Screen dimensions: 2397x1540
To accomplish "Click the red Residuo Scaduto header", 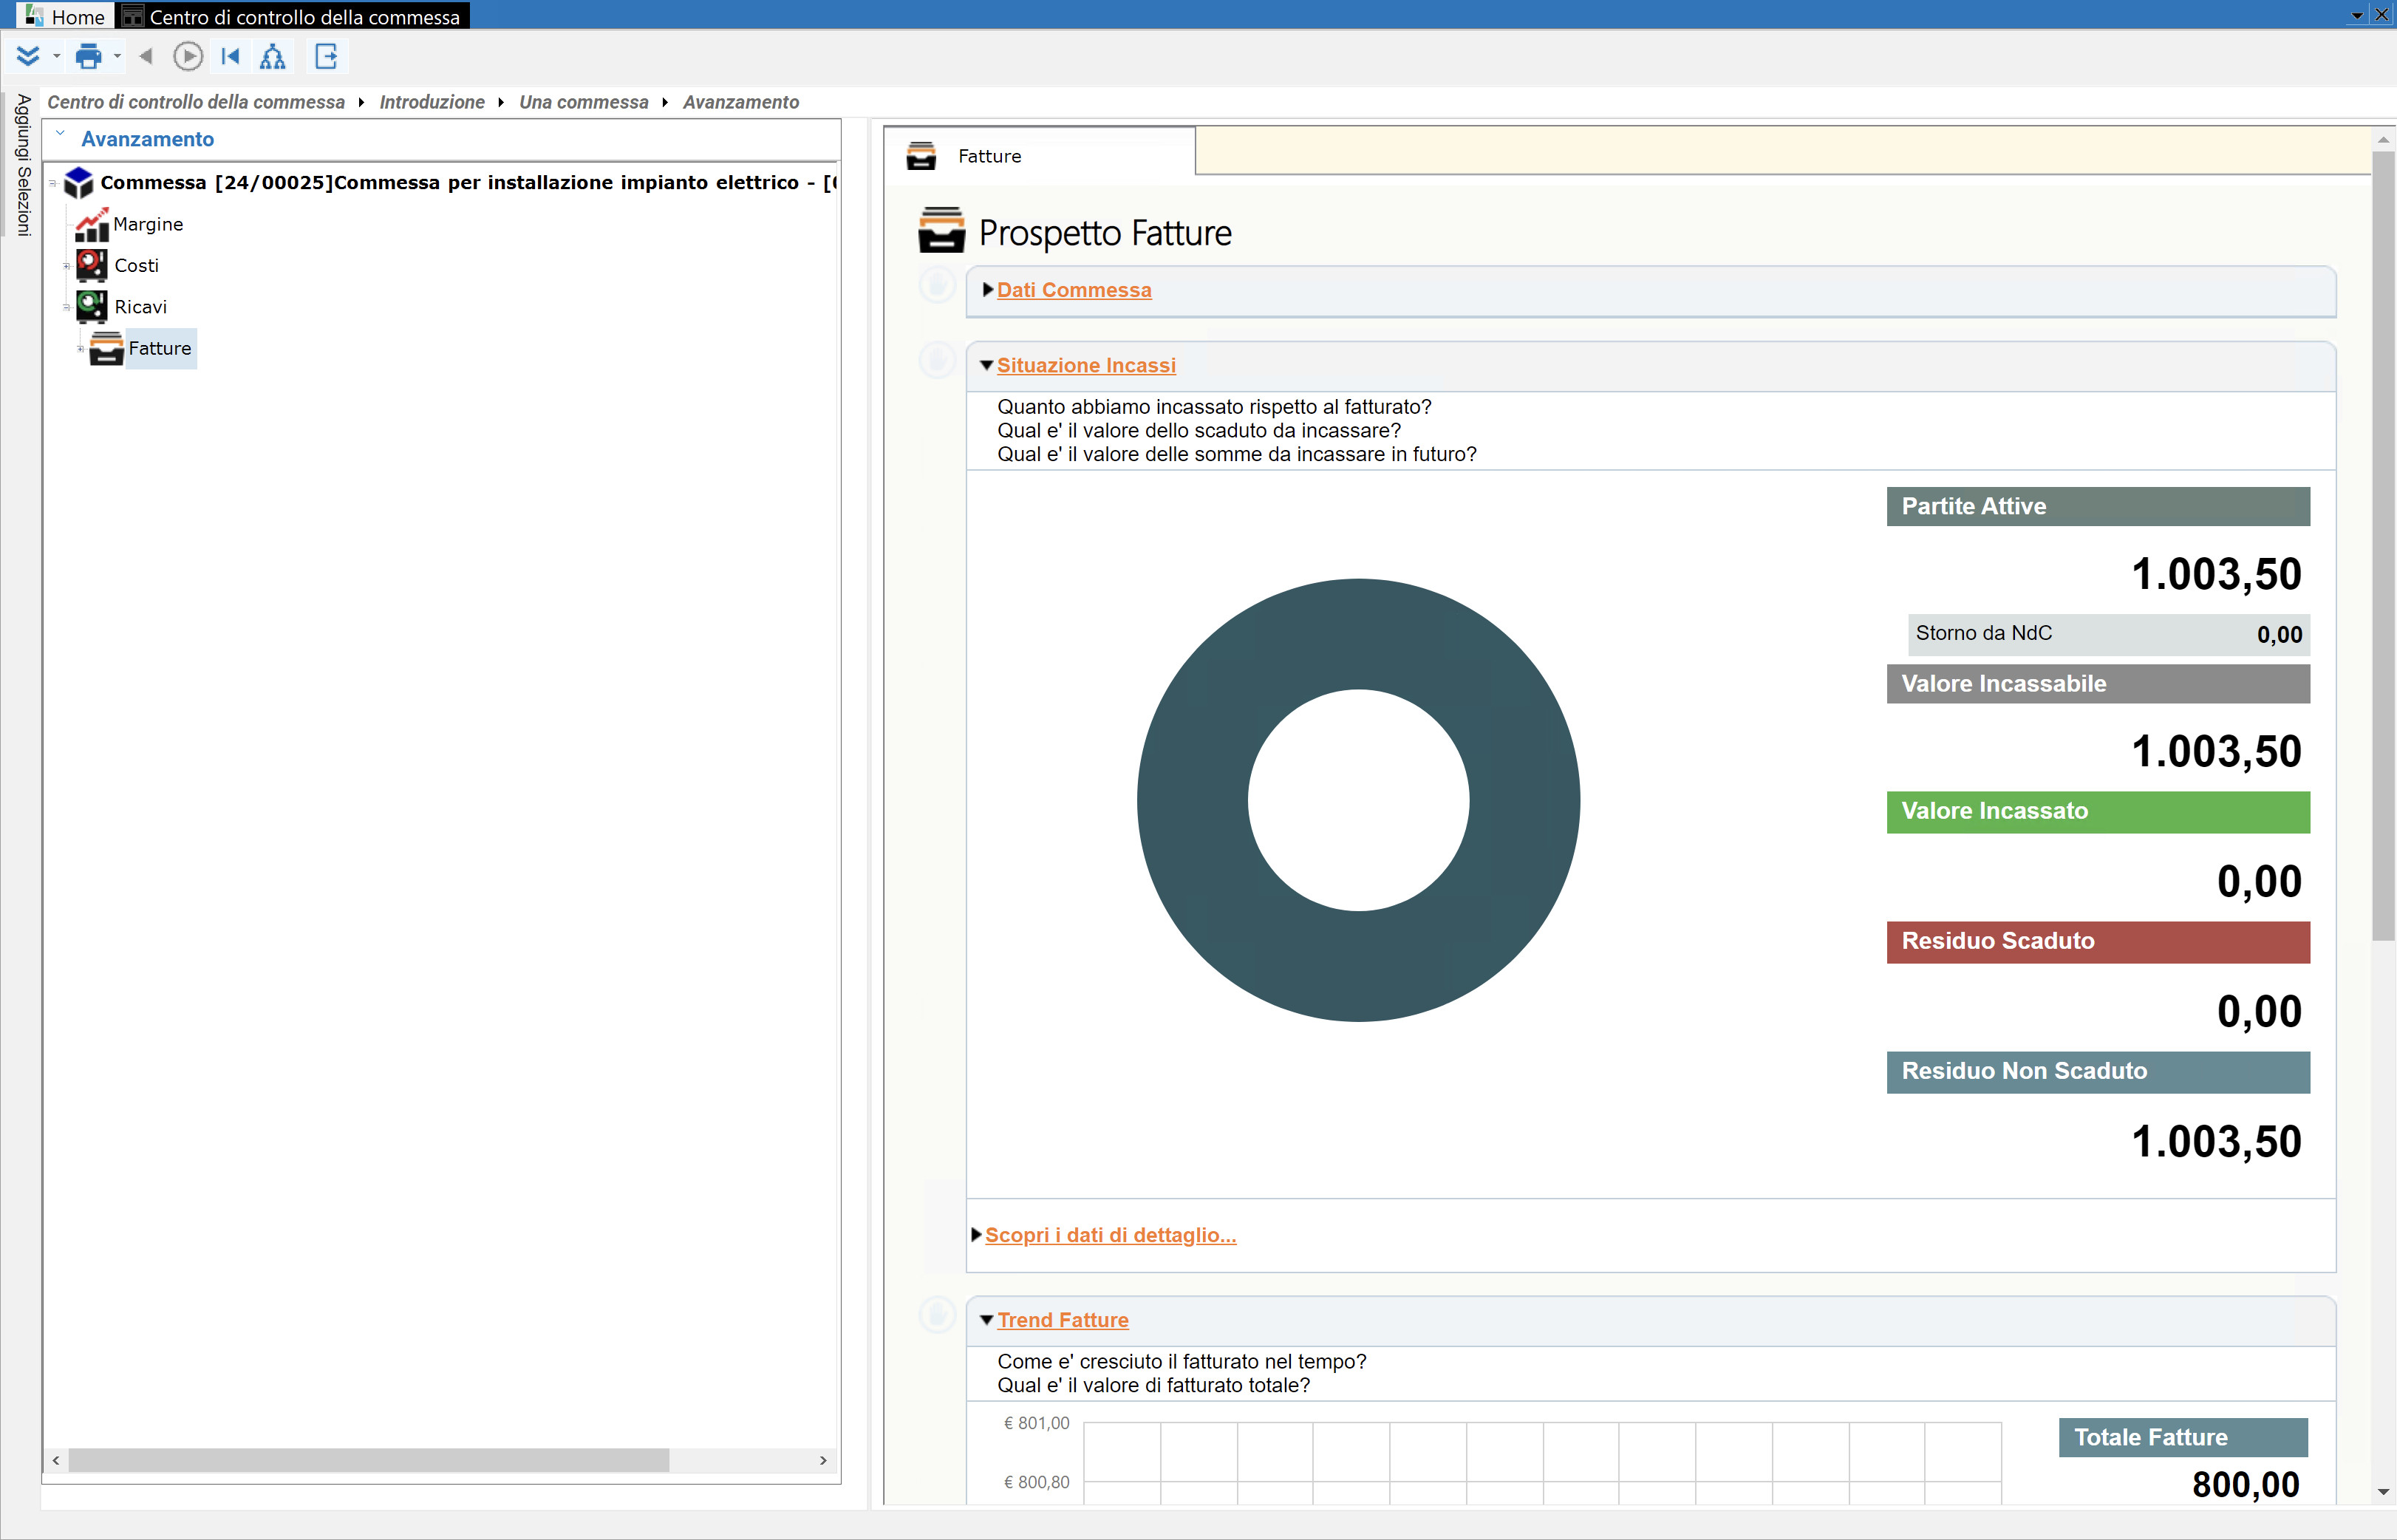I will coord(2098,942).
